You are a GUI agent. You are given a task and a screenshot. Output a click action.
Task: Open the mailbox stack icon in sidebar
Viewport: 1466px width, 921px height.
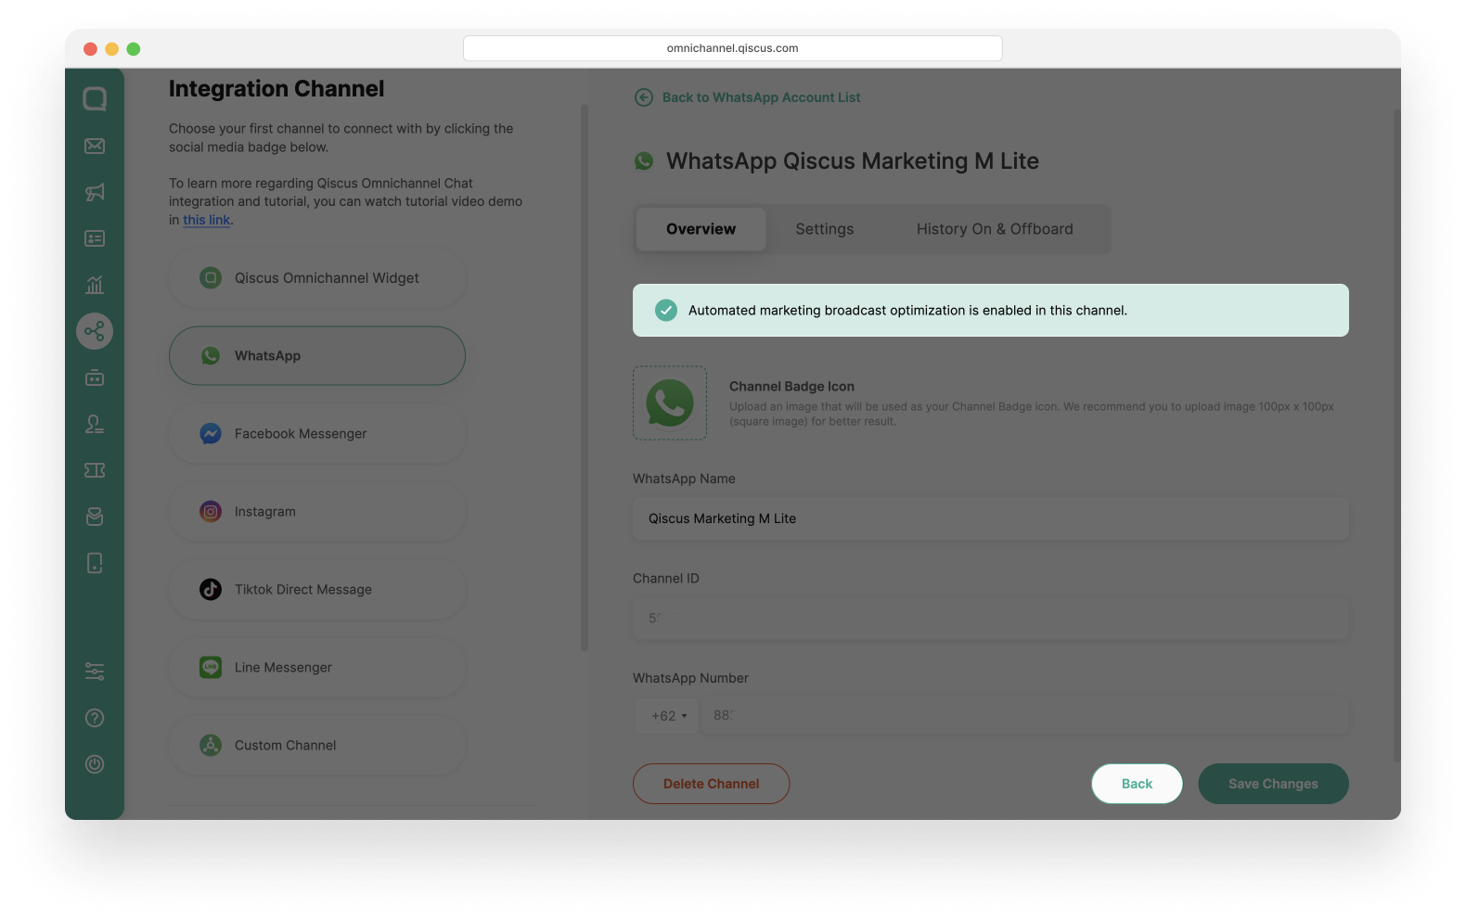[x=95, y=517]
